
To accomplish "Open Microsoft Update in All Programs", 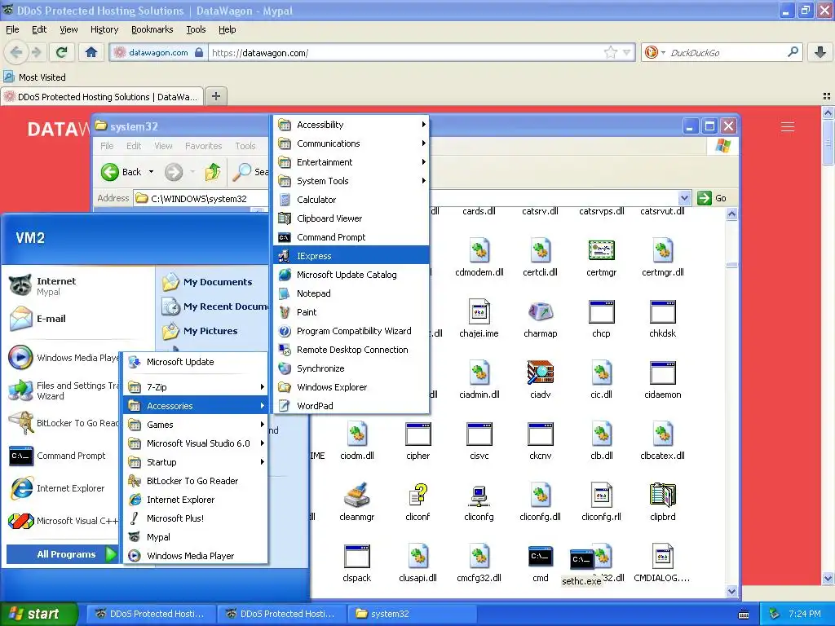I will tap(196, 362).
